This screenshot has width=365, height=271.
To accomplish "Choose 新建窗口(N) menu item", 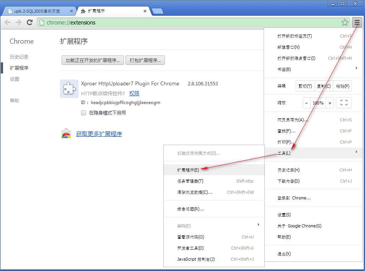I will [313, 47].
